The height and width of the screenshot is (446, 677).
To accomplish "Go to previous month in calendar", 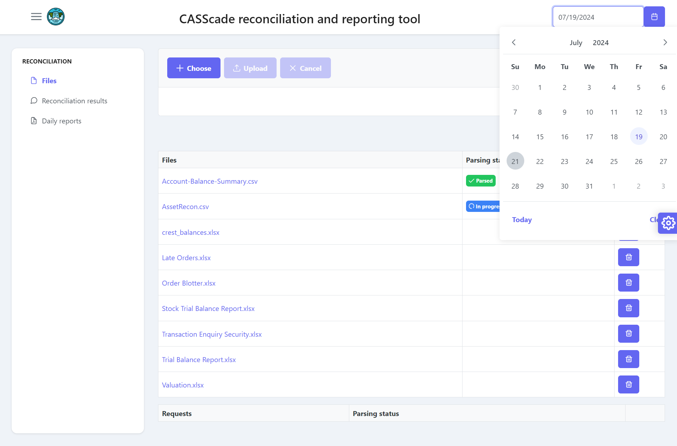I will (x=514, y=43).
